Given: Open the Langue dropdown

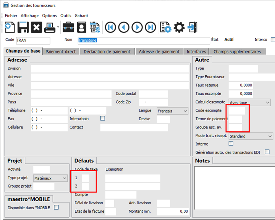Looking at the screenshot, I should 173,111.
